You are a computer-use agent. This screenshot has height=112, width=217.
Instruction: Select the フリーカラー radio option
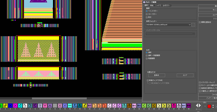click(147, 14)
